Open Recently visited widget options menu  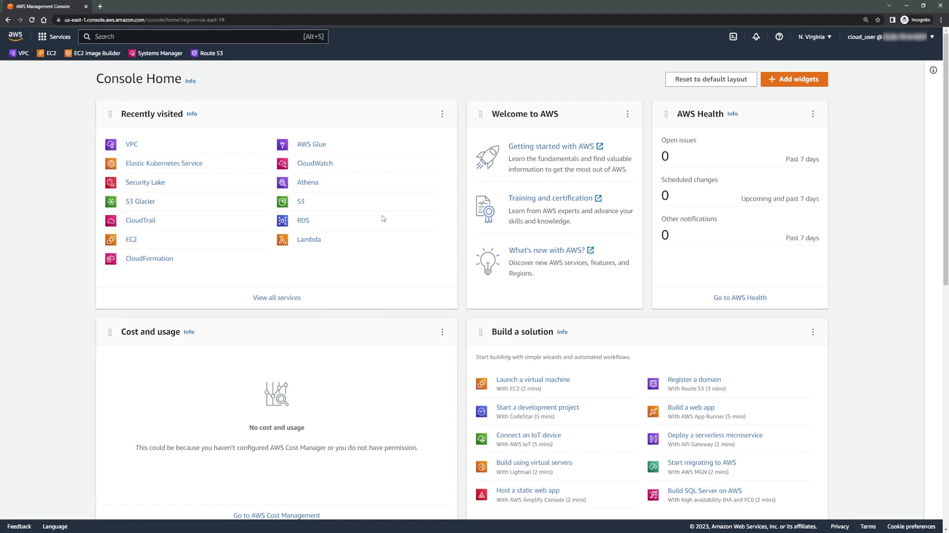442,114
